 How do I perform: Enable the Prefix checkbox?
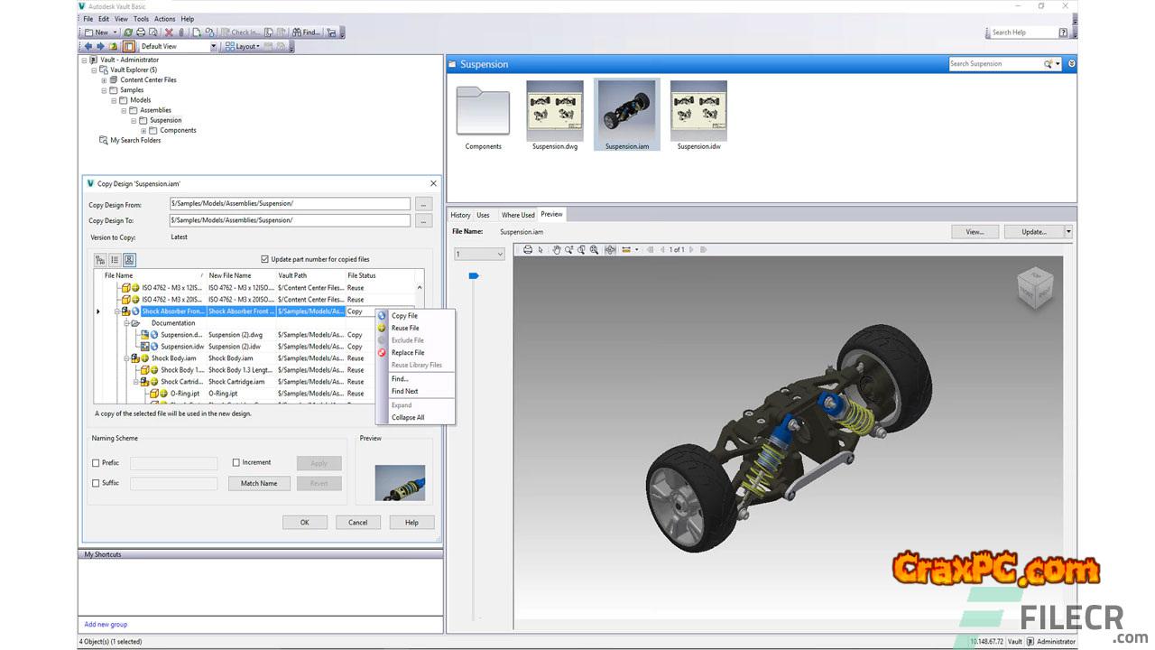pyautogui.click(x=97, y=463)
